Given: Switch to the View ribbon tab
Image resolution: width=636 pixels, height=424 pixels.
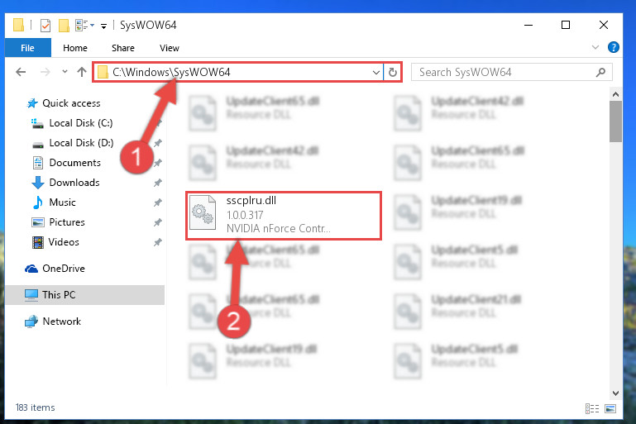Looking at the screenshot, I should pyautogui.click(x=170, y=48).
